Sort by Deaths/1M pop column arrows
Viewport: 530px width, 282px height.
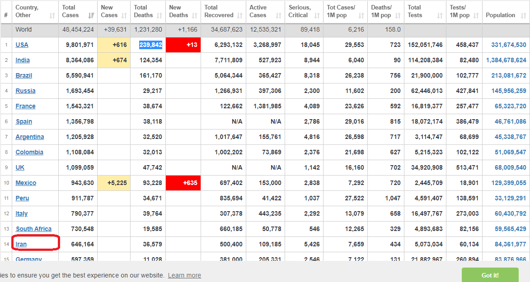398,15
